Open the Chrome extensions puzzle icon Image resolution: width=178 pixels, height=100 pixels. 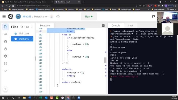[x=162, y=6]
